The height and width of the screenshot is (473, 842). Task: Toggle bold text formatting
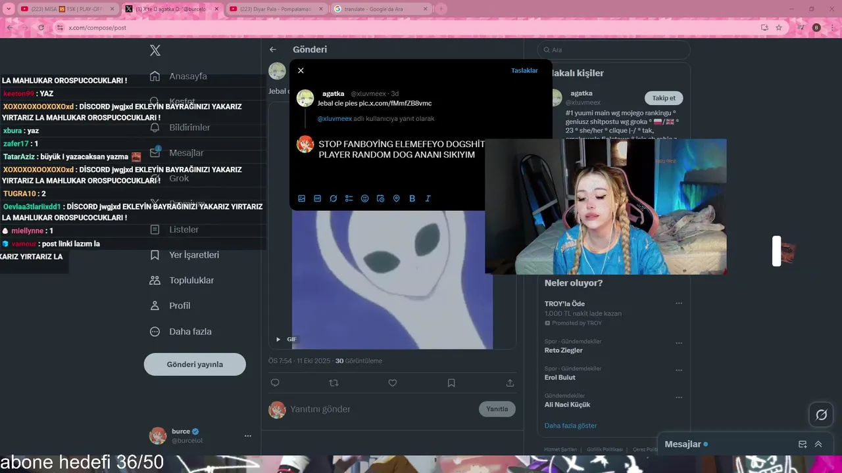[x=412, y=198]
